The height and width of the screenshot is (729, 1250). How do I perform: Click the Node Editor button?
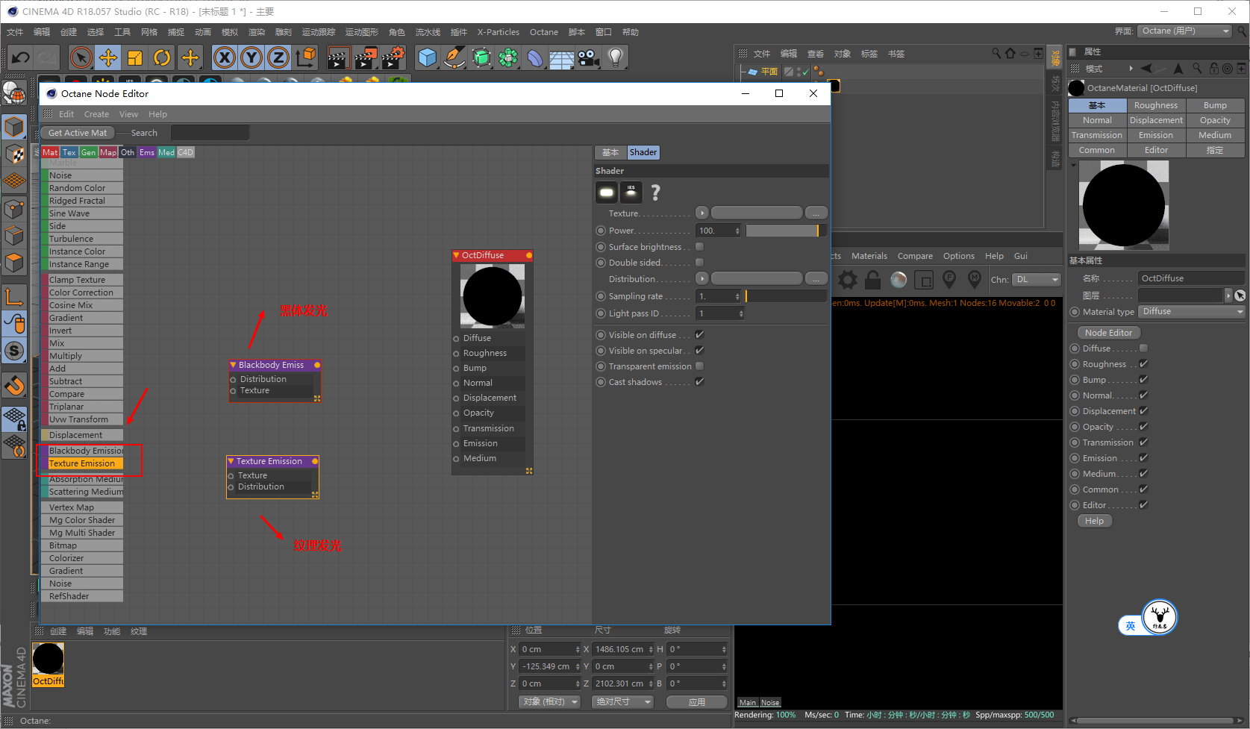(x=1108, y=333)
